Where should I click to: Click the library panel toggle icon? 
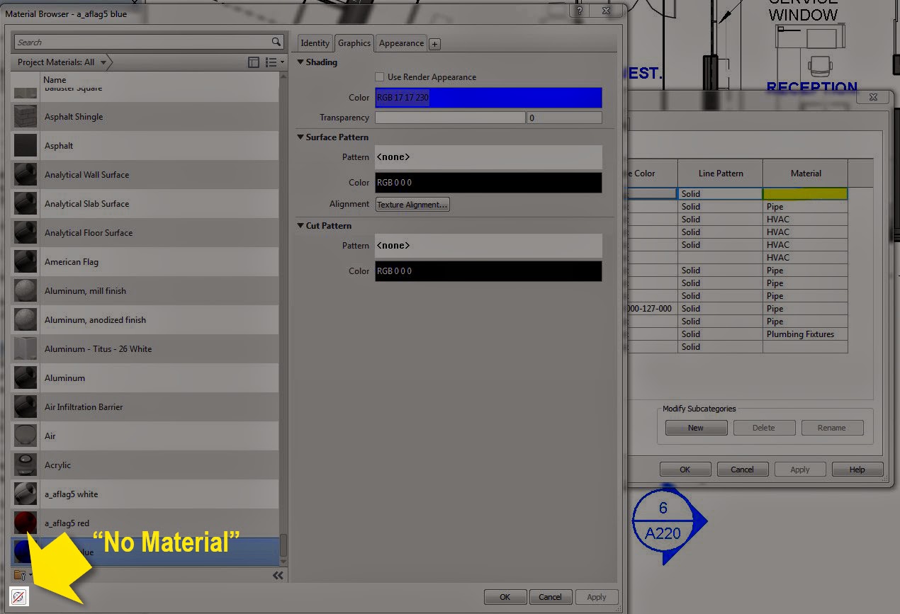pos(254,62)
